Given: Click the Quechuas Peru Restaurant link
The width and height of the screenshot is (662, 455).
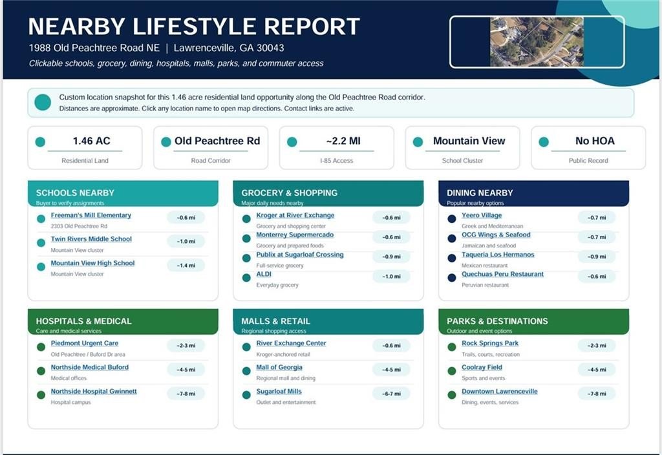Looking at the screenshot, I should coord(502,274).
